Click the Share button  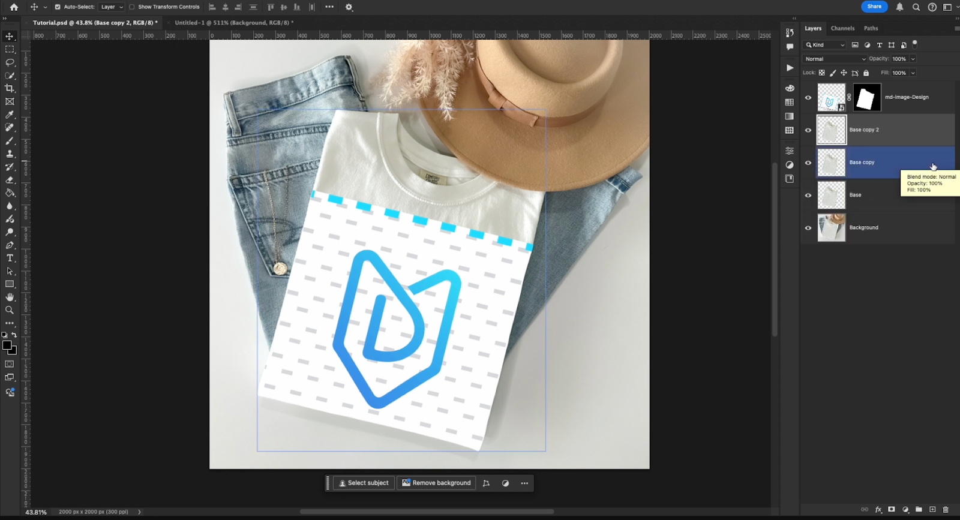pos(874,7)
